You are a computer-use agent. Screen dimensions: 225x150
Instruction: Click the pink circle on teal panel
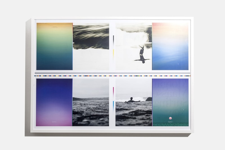(170, 118)
